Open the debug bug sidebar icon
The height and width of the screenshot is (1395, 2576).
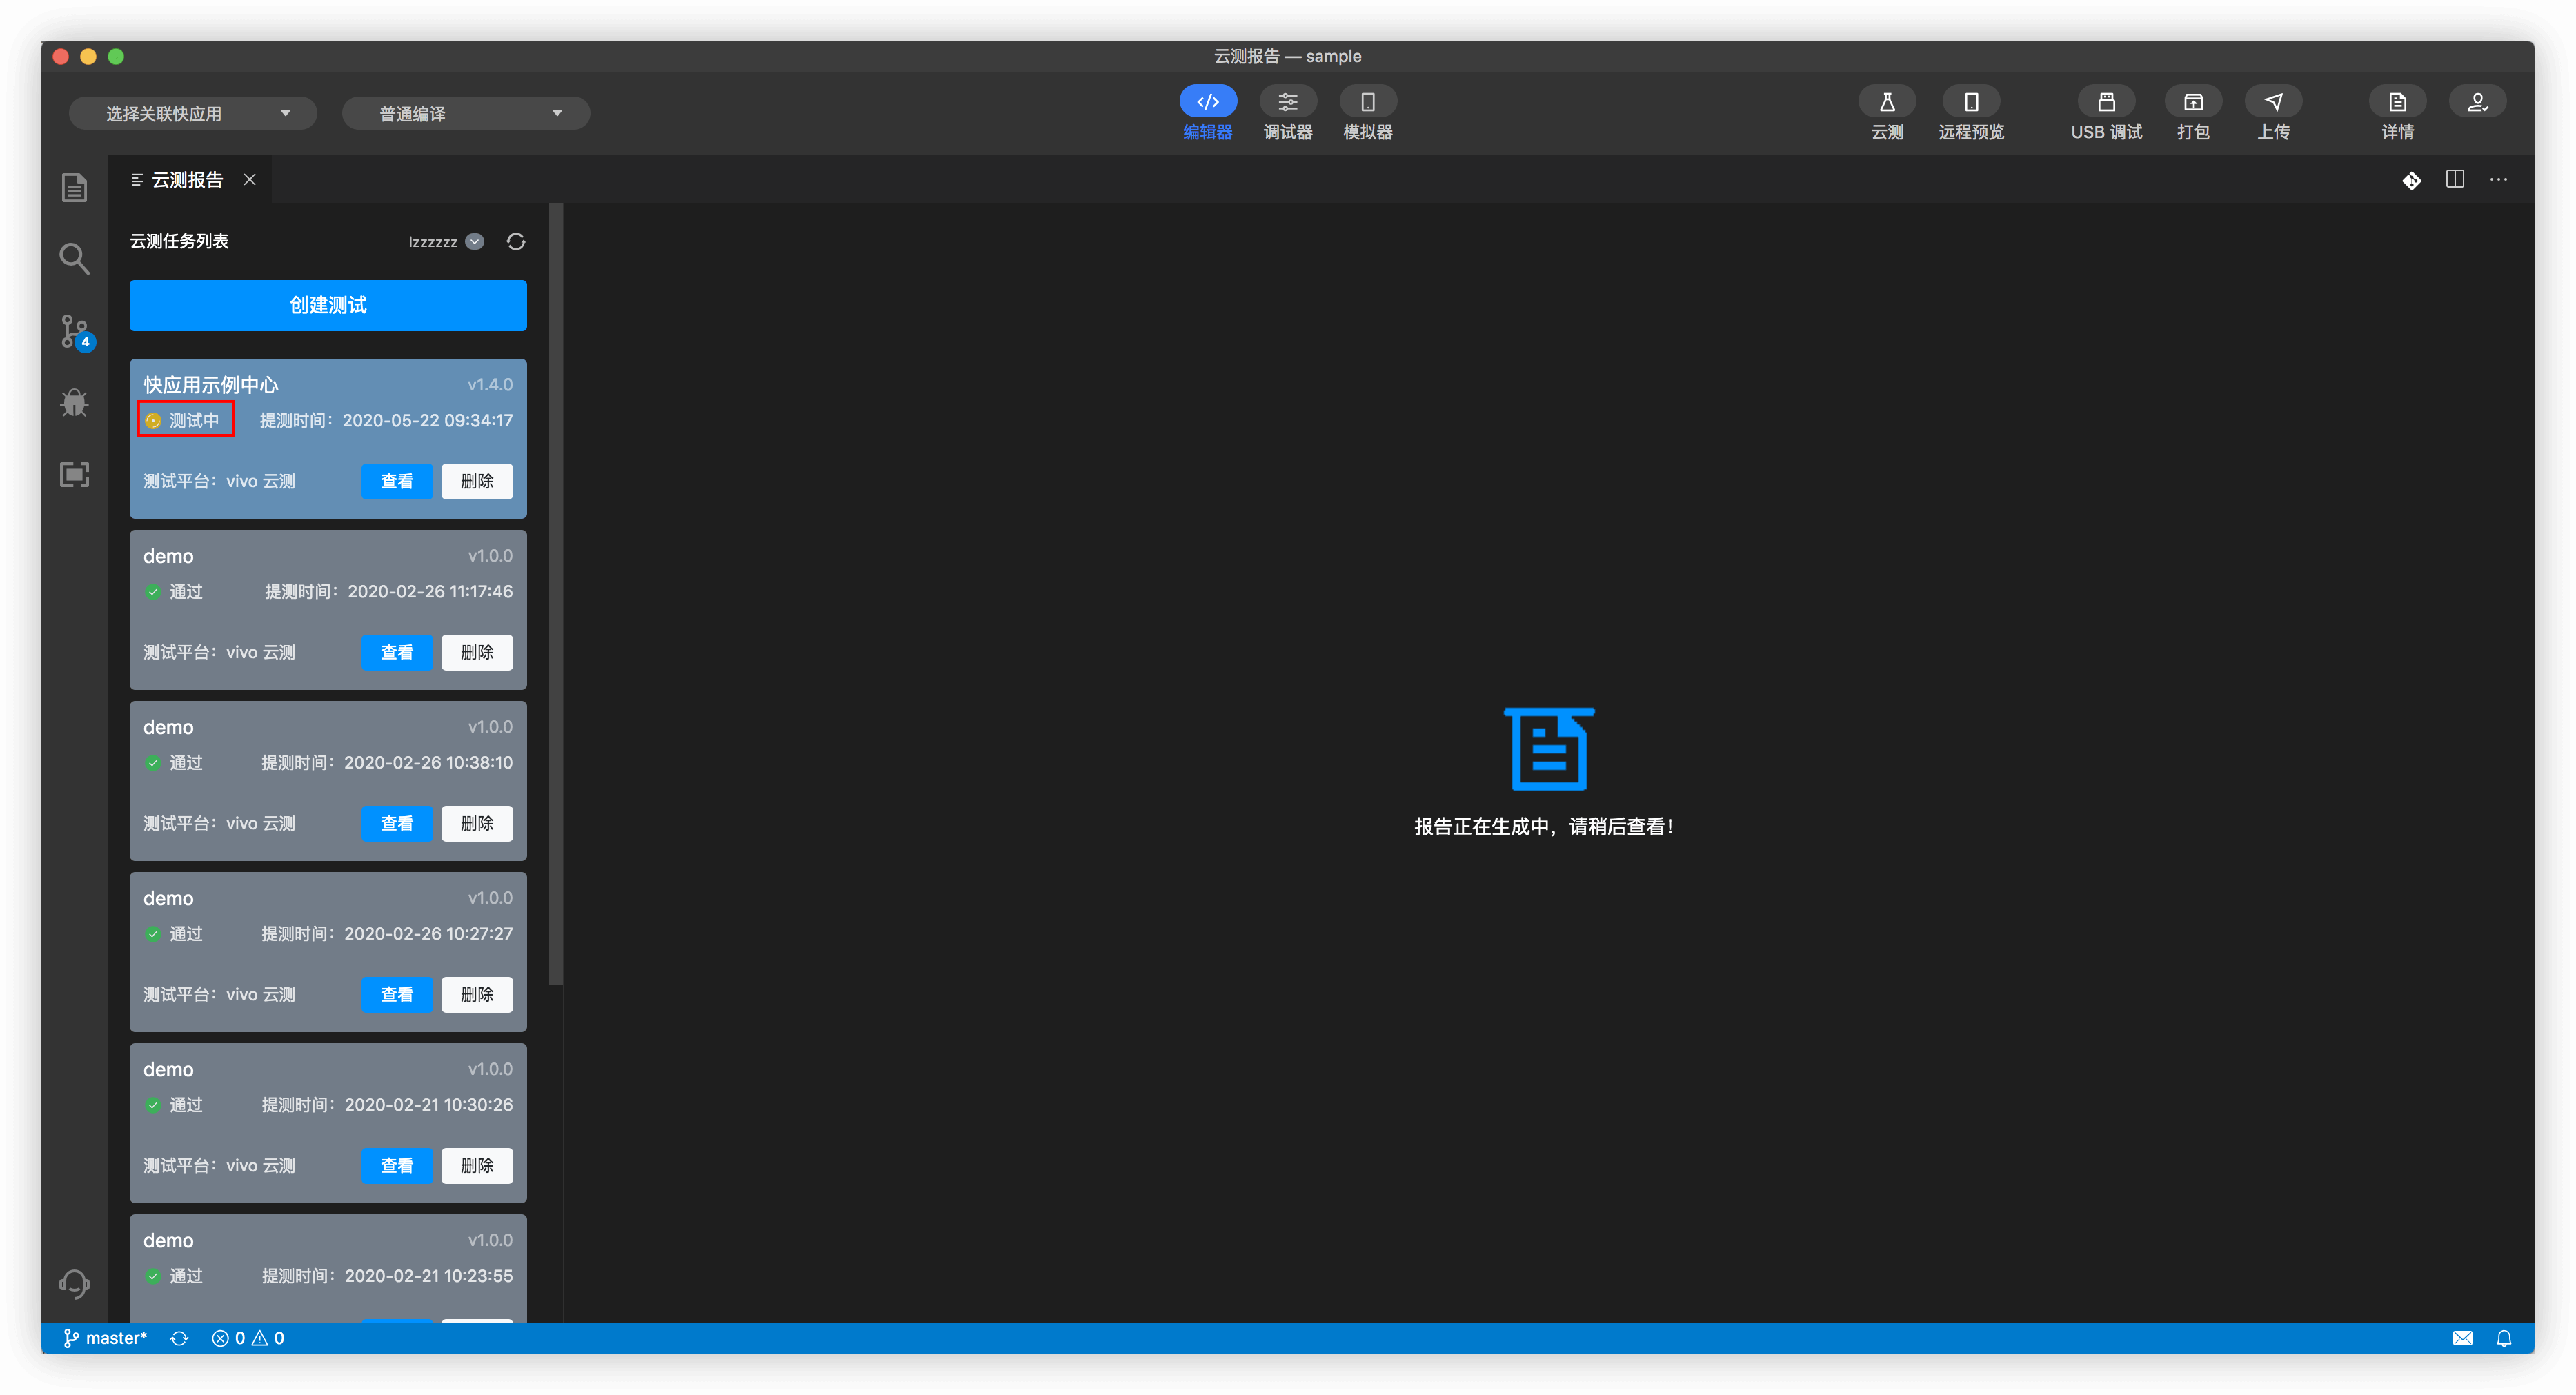(74, 403)
